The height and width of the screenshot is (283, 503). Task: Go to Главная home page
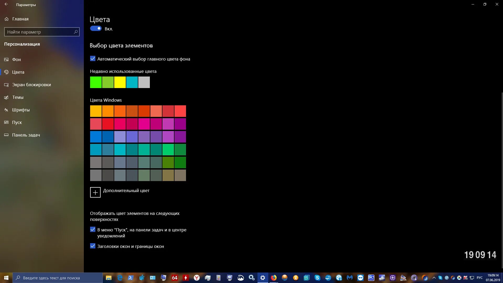click(20, 19)
